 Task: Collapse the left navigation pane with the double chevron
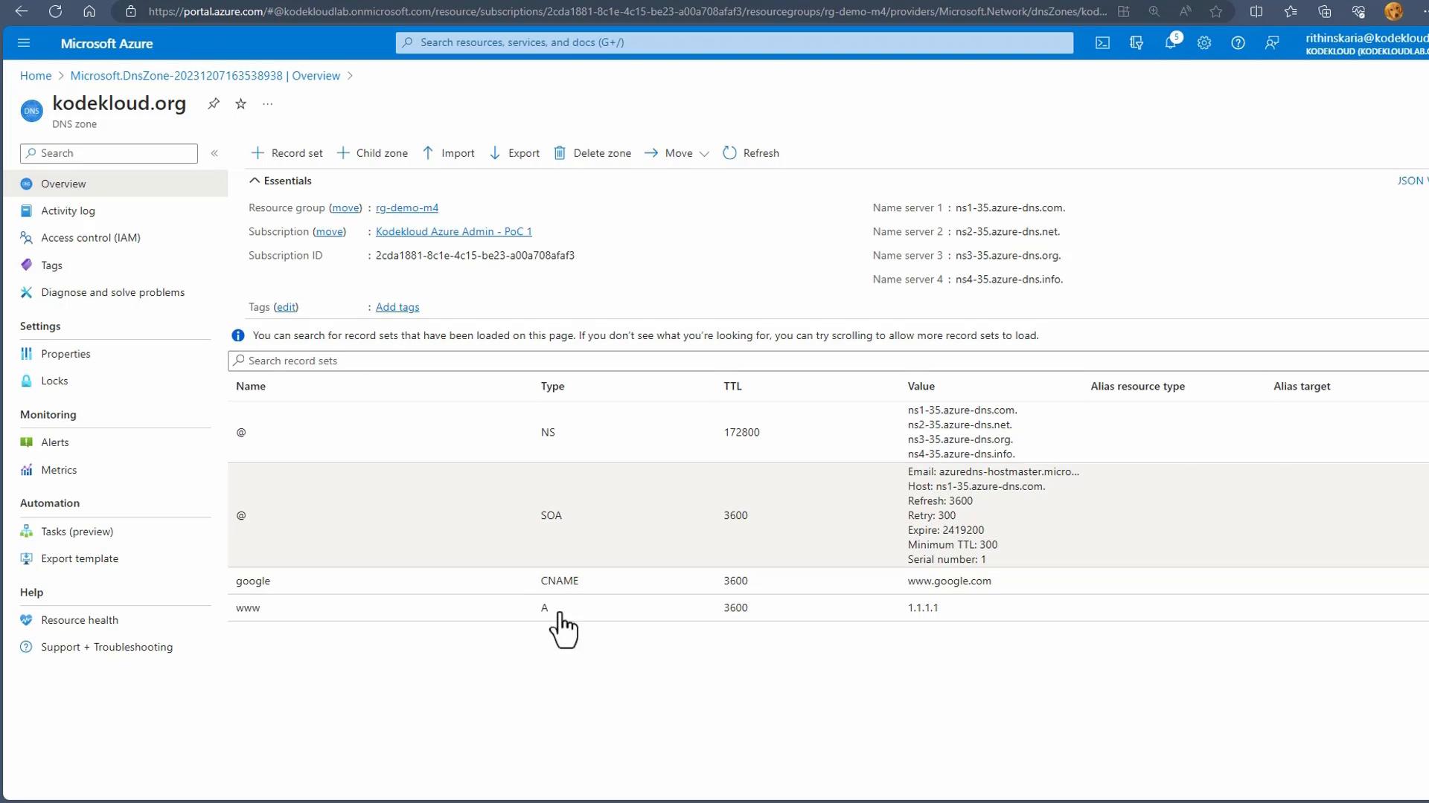tap(214, 153)
